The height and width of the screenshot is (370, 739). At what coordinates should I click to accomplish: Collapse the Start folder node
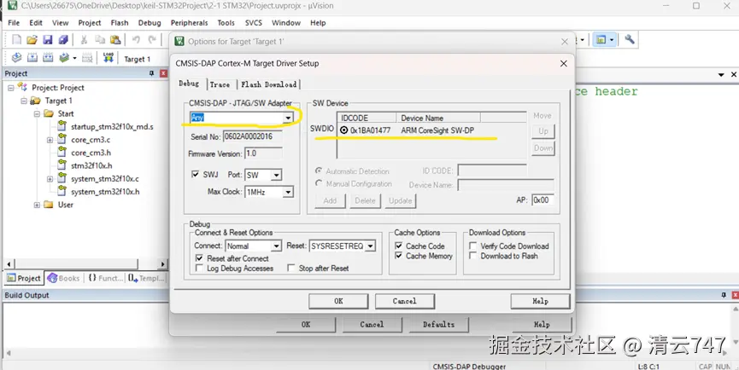pyautogui.click(x=37, y=113)
